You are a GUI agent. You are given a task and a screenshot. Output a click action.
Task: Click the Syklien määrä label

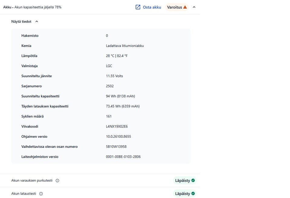[32, 117]
